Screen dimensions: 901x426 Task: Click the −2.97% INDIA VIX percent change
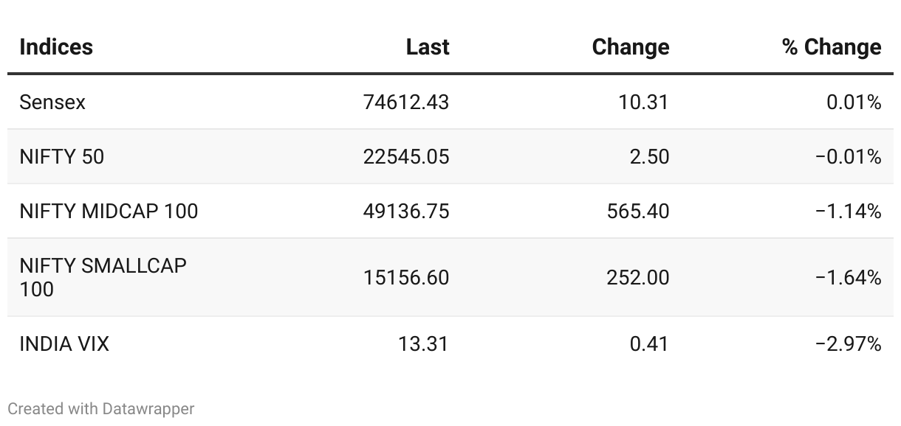[x=848, y=344]
